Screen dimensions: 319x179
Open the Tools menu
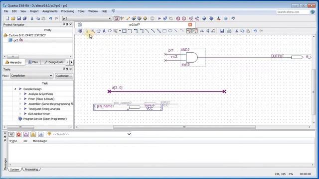[81, 11]
